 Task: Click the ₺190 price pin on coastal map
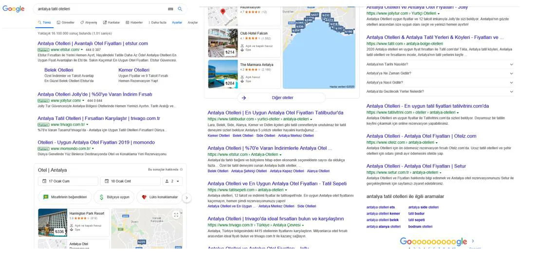349,32
